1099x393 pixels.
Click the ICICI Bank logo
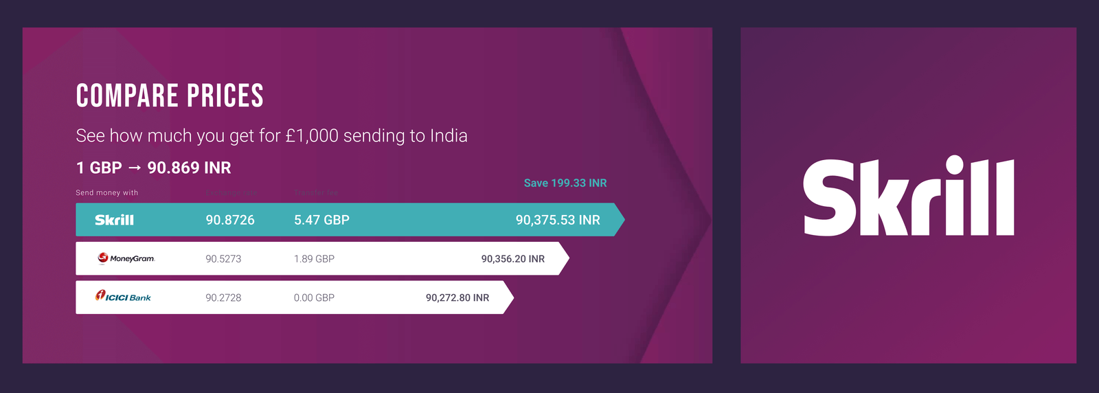pos(123,297)
